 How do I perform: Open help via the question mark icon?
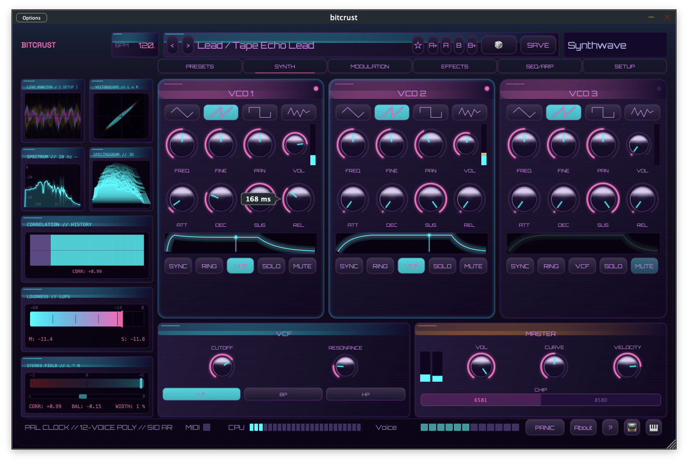pyautogui.click(x=610, y=427)
